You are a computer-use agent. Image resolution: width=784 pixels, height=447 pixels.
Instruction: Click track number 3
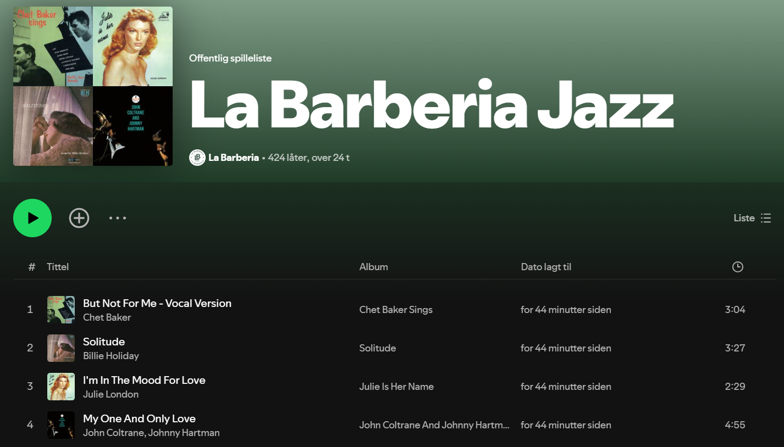30,387
